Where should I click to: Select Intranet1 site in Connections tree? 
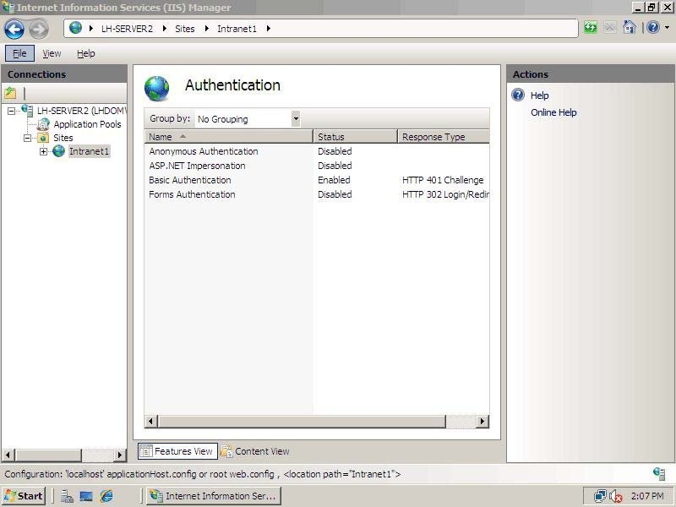(90, 151)
